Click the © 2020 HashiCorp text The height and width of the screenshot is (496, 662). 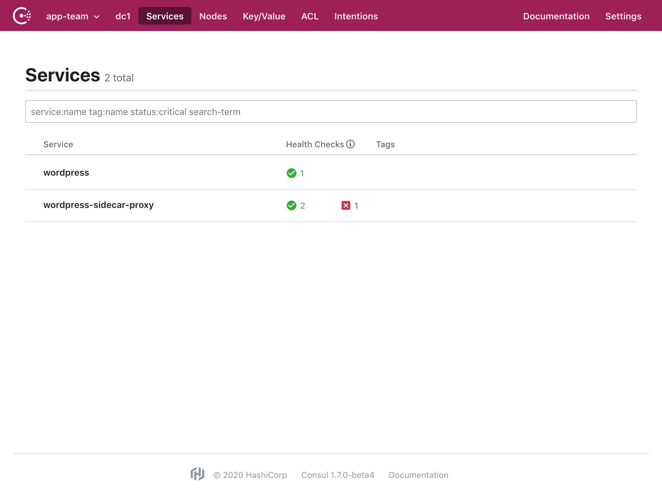[x=250, y=475]
